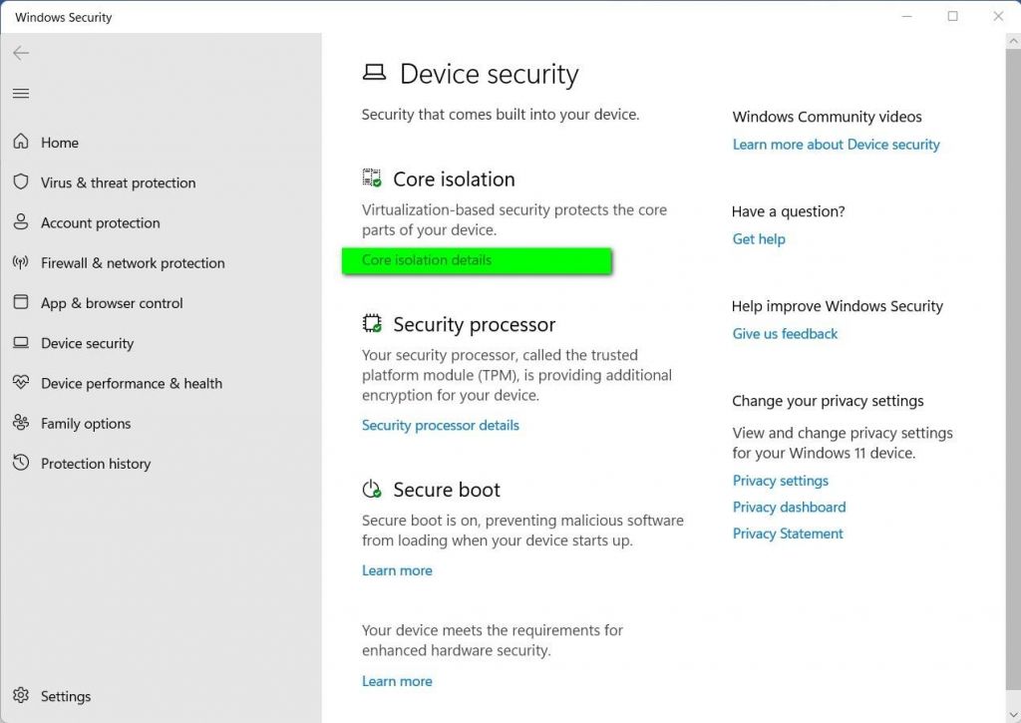Open Security processor details
The image size is (1021, 723).
[440, 425]
